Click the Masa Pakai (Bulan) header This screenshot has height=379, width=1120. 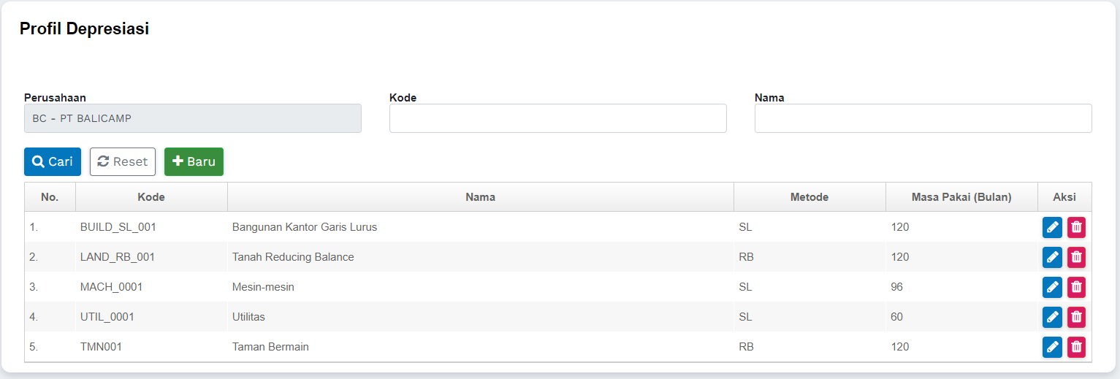(x=961, y=197)
